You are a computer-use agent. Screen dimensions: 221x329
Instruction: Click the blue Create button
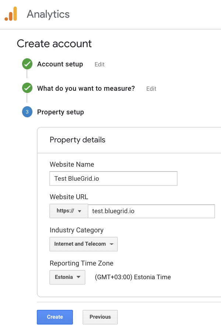[55, 317]
